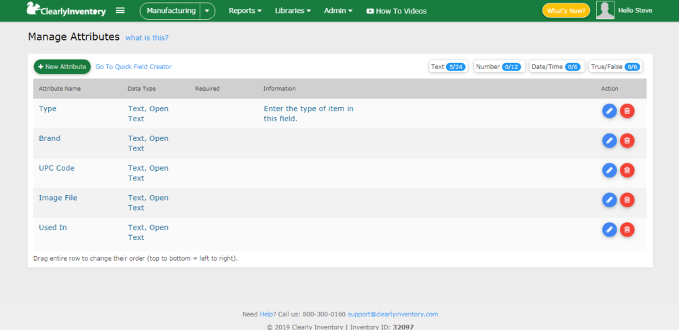Click the True/False 0/6 counter badge
Screen dimensions: 679x330
click(616, 66)
